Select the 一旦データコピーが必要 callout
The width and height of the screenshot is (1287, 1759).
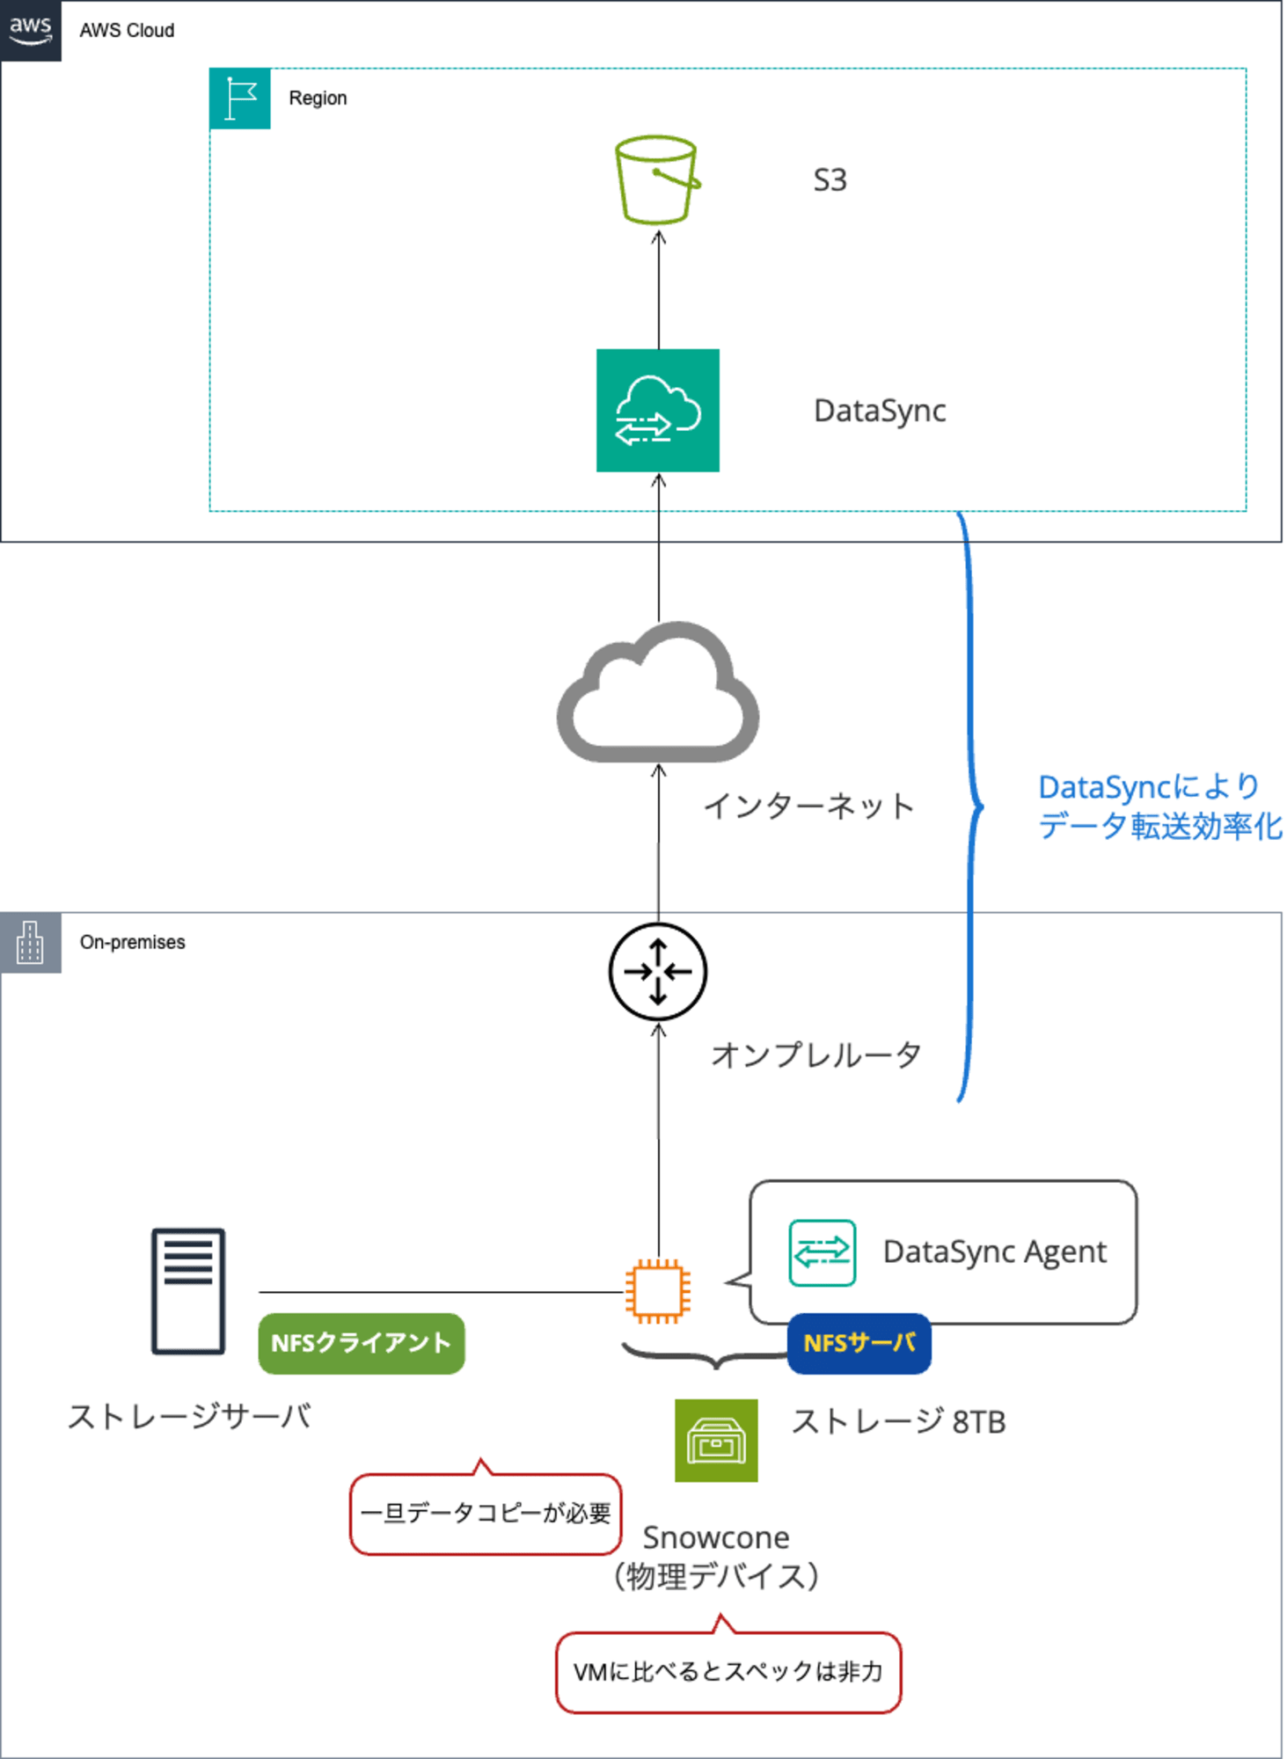click(486, 1513)
